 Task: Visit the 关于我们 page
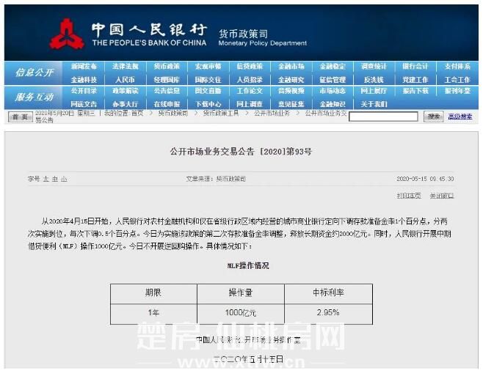click(374, 104)
